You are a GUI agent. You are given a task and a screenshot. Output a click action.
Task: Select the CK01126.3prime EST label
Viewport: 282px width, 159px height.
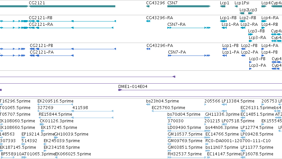pyautogui.click(x=57, y=121)
